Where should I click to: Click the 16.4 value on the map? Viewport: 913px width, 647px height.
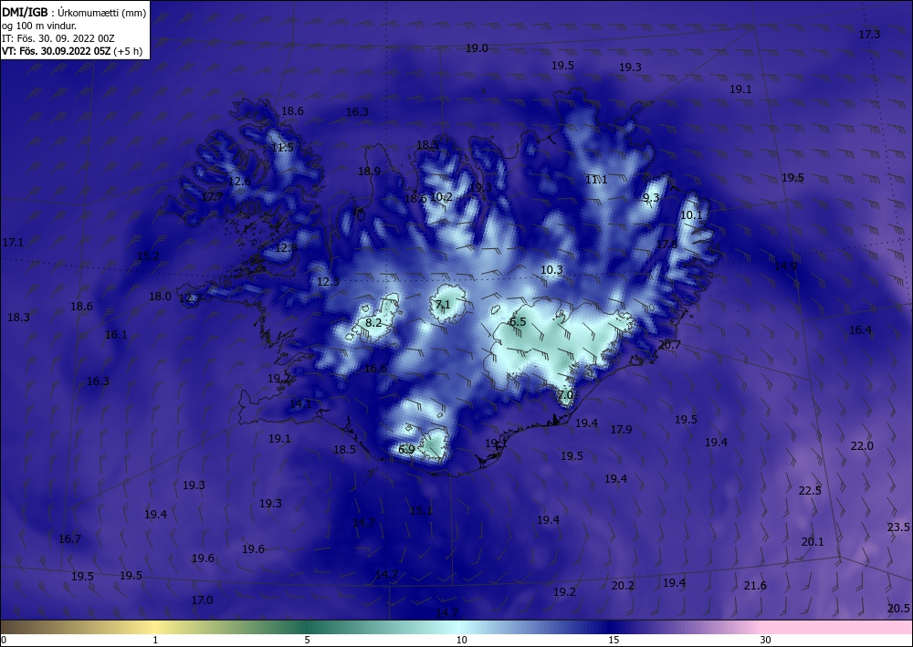click(860, 330)
